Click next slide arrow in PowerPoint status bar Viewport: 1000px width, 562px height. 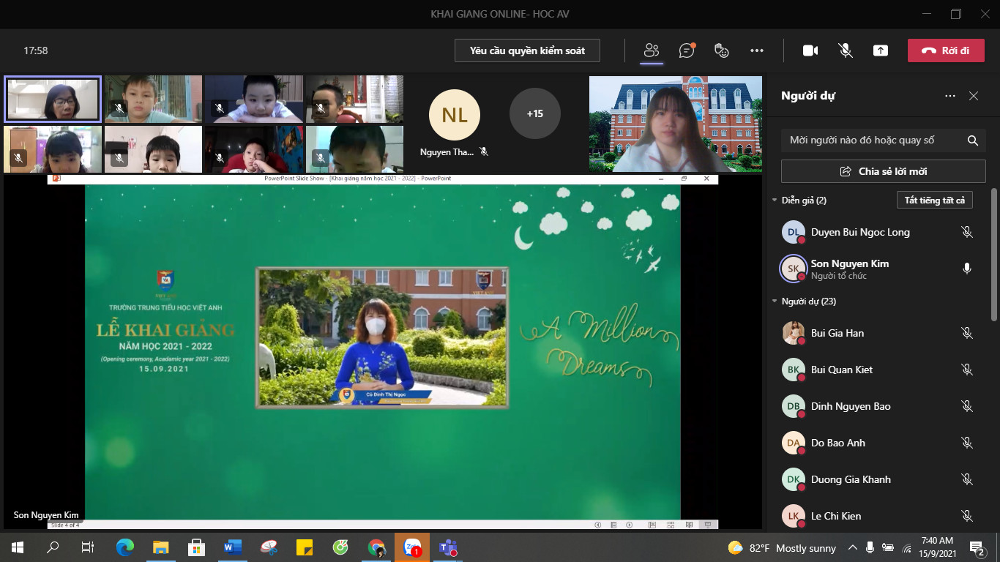tap(630, 525)
